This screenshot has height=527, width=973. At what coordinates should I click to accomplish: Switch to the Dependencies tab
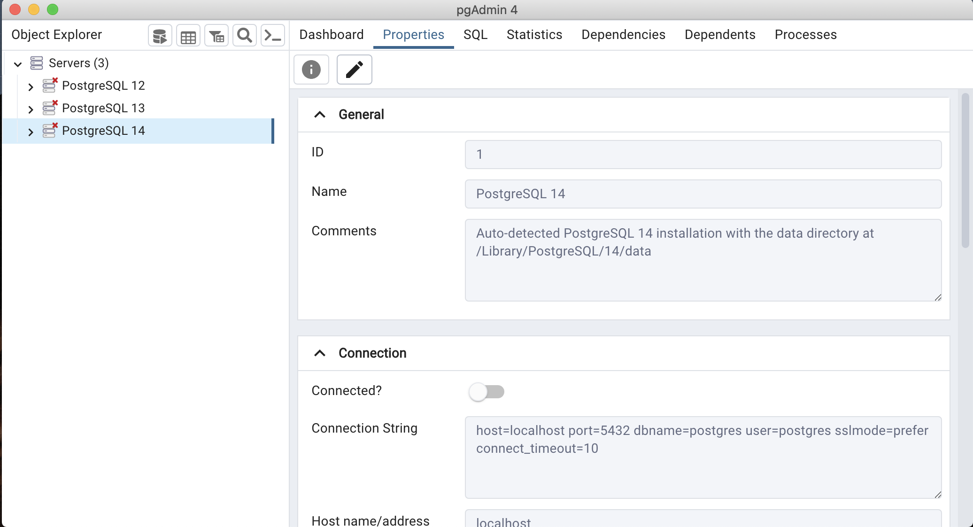(x=623, y=35)
